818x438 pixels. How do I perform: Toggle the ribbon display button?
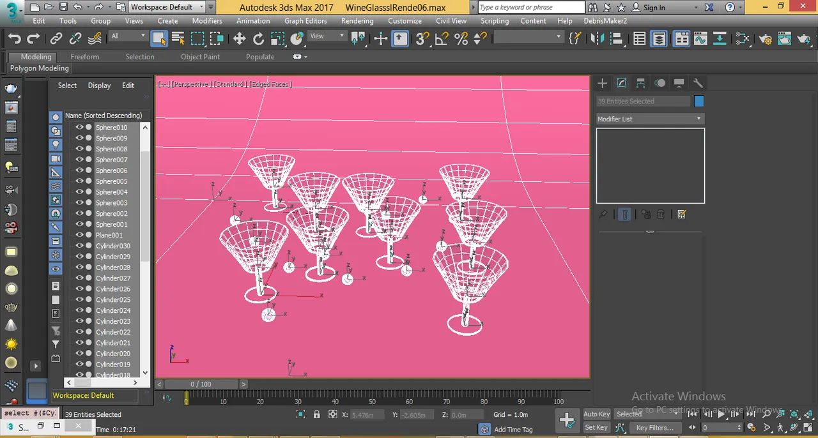point(682,38)
